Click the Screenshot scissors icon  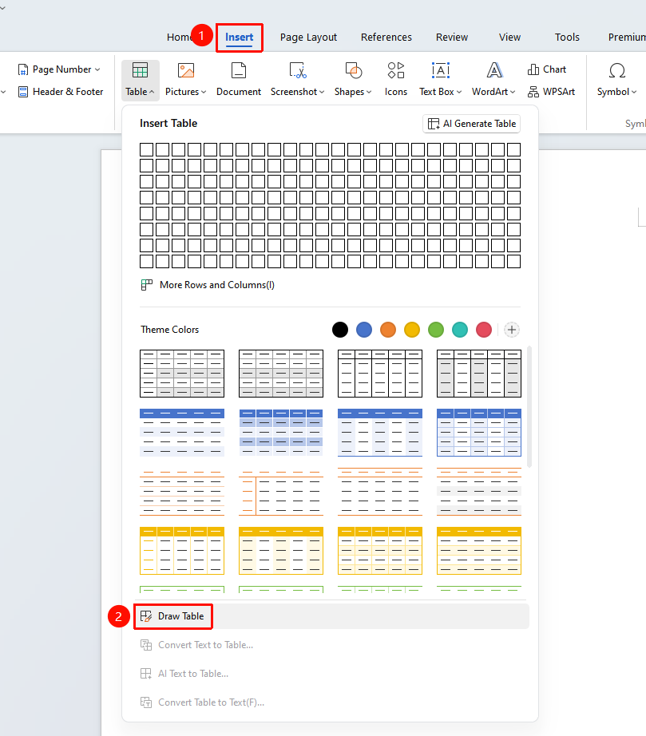tap(298, 71)
